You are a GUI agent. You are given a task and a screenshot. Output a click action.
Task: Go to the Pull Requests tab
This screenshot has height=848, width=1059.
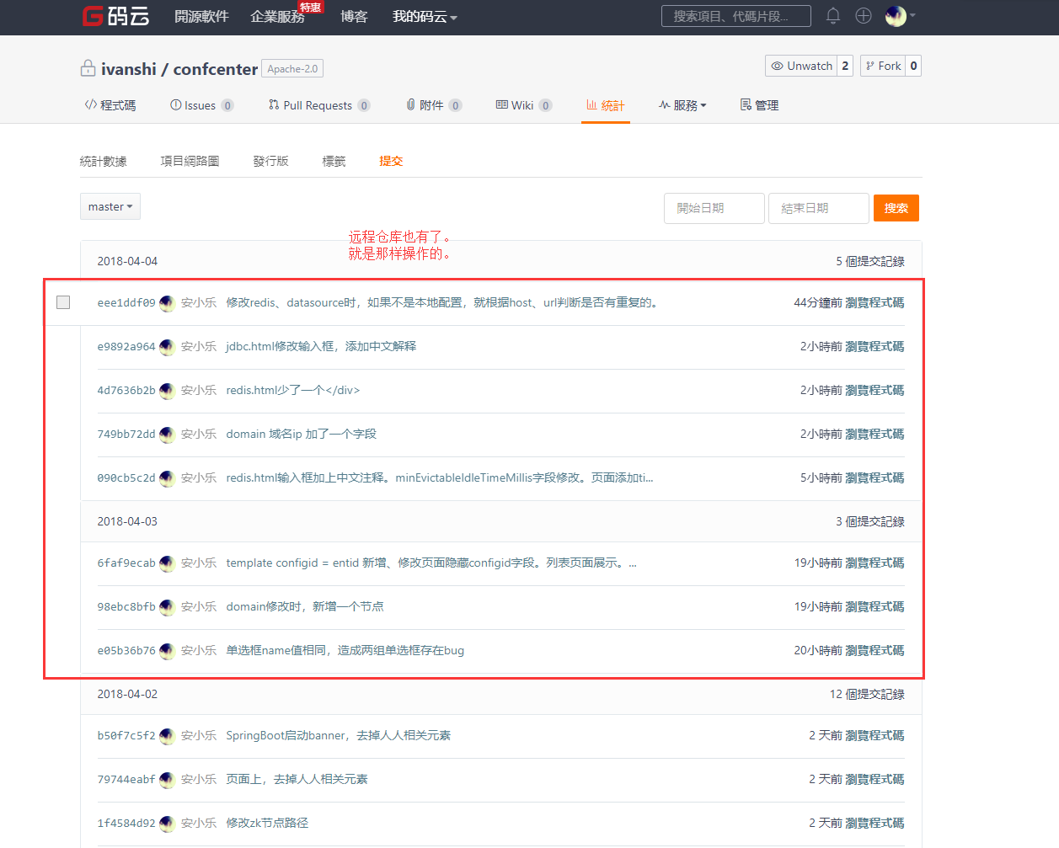click(319, 105)
